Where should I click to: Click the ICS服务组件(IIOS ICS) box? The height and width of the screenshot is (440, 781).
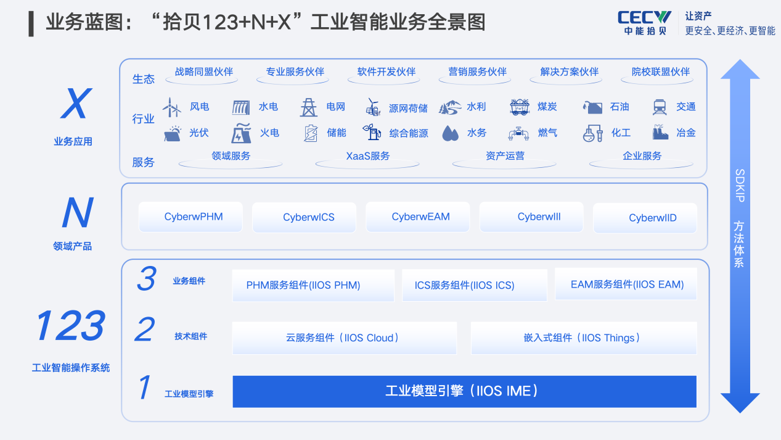click(475, 285)
